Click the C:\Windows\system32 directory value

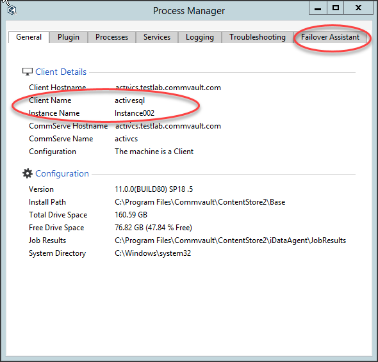click(153, 253)
